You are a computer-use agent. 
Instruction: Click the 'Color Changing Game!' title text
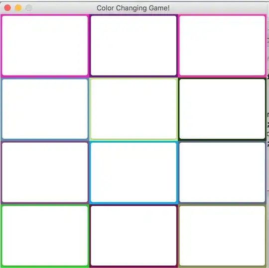click(133, 8)
